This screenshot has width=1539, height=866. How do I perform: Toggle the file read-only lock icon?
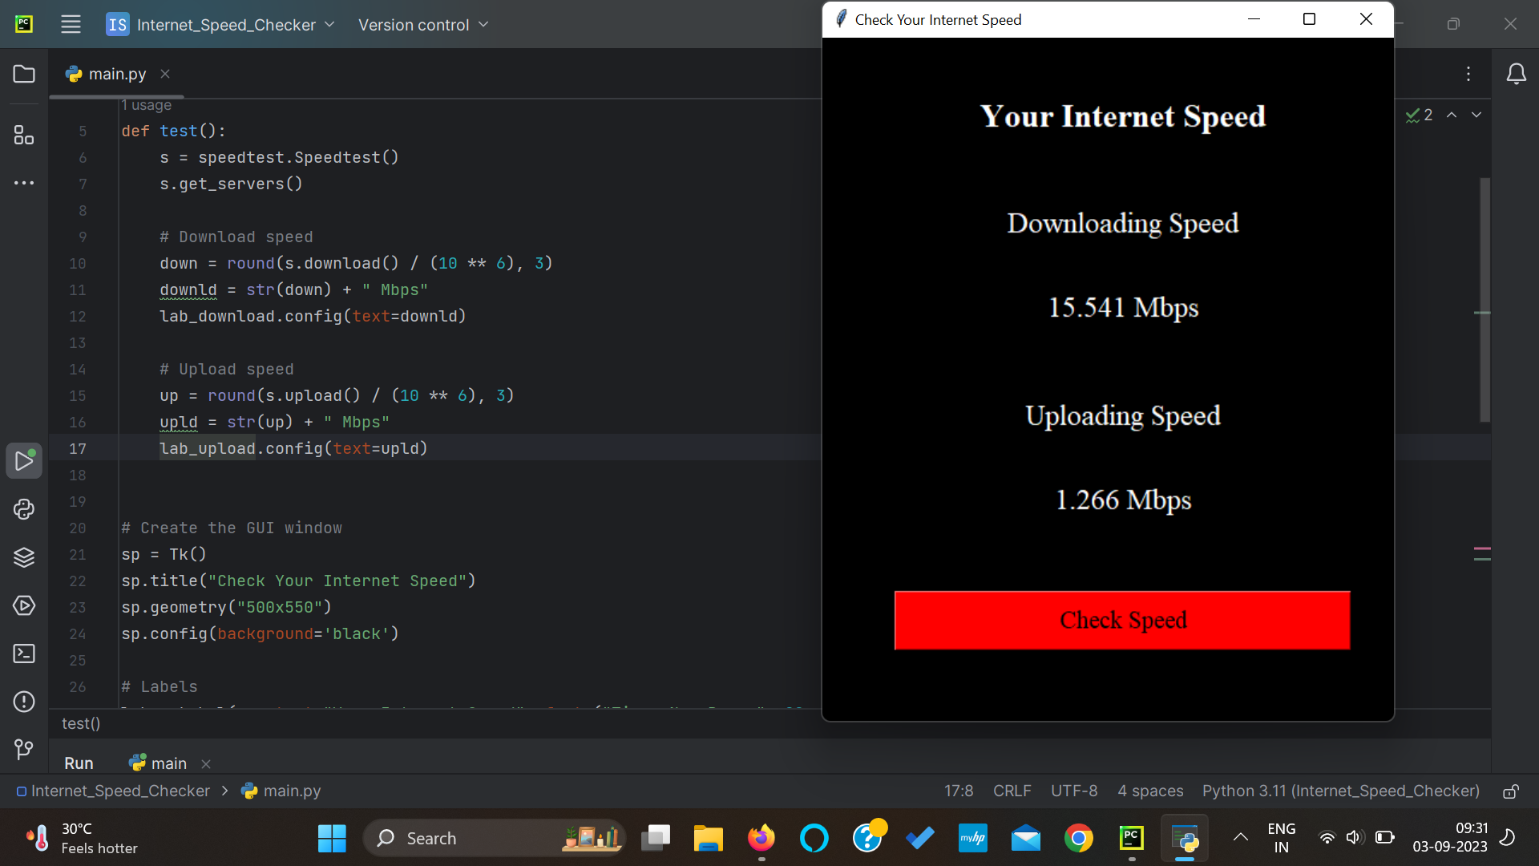coord(1510,791)
